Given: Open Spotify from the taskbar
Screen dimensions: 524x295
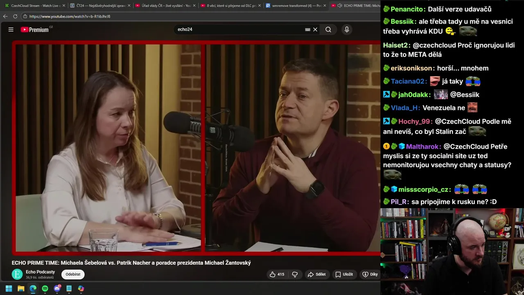Looking at the screenshot, I should [x=45, y=288].
